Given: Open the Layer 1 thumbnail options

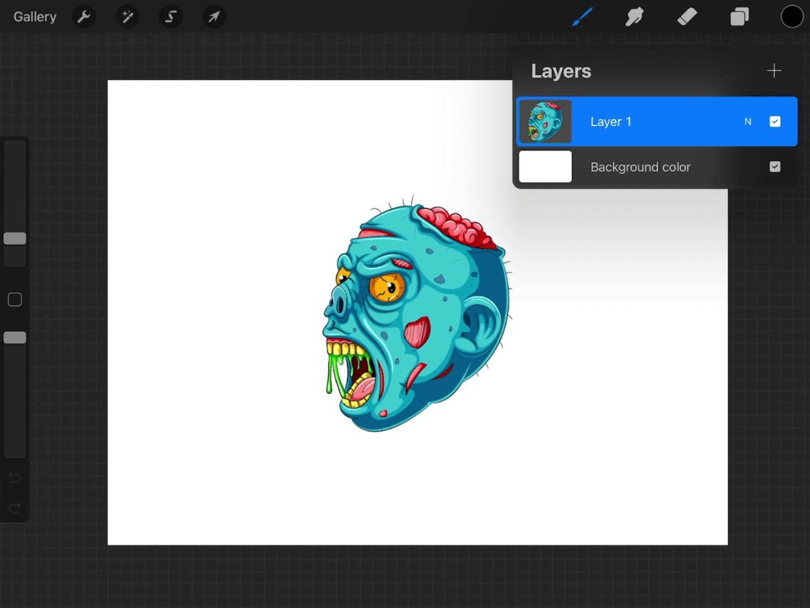Looking at the screenshot, I should pos(545,121).
